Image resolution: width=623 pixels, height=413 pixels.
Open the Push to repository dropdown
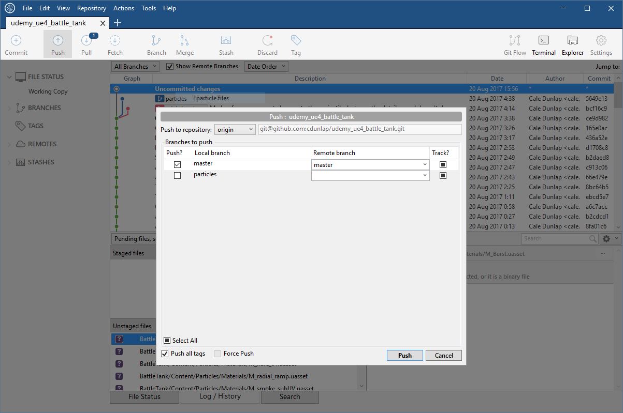tap(235, 129)
